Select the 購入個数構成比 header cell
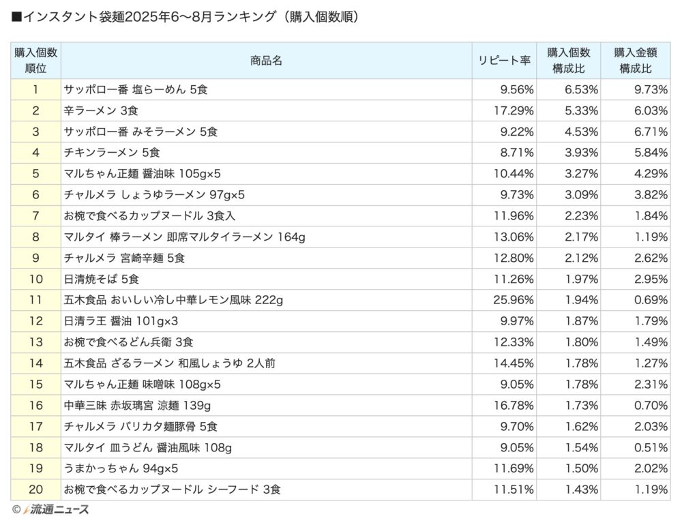The width and height of the screenshot is (682, 525). pos(569,61)
